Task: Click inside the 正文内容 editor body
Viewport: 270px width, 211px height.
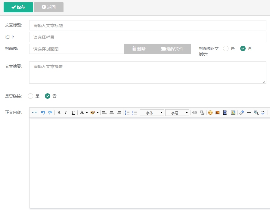Action: tap(150, 163)
